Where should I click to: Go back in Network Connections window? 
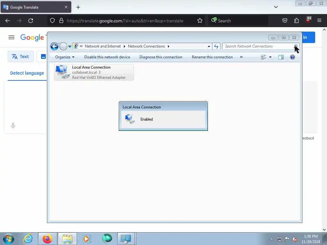tap(54, 46)
